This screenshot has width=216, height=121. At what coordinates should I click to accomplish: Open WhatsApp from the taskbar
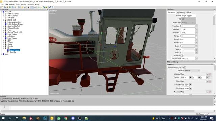click(x=59, y=118)
